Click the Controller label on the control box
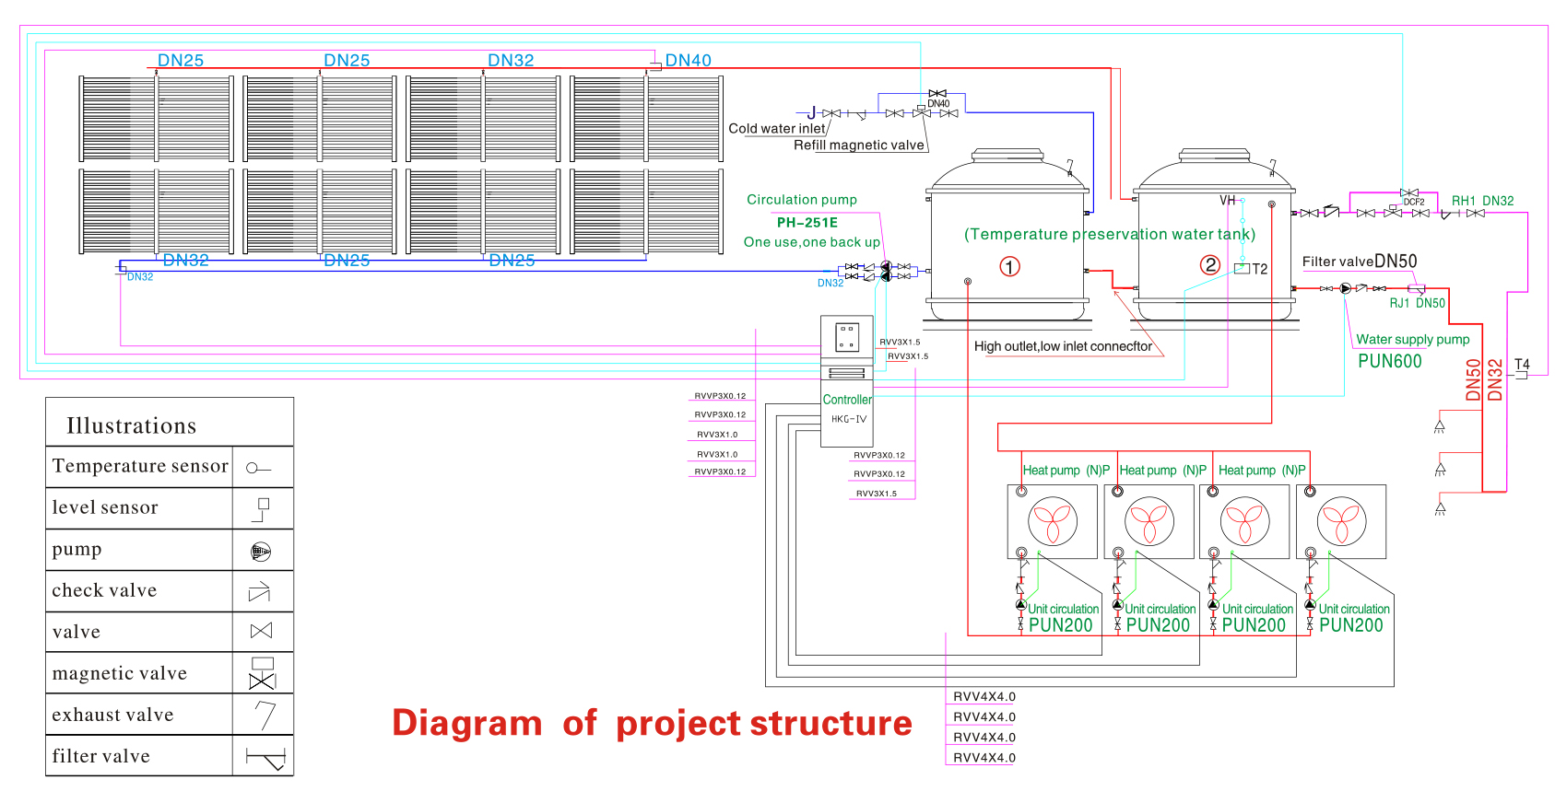 (847, 400)
